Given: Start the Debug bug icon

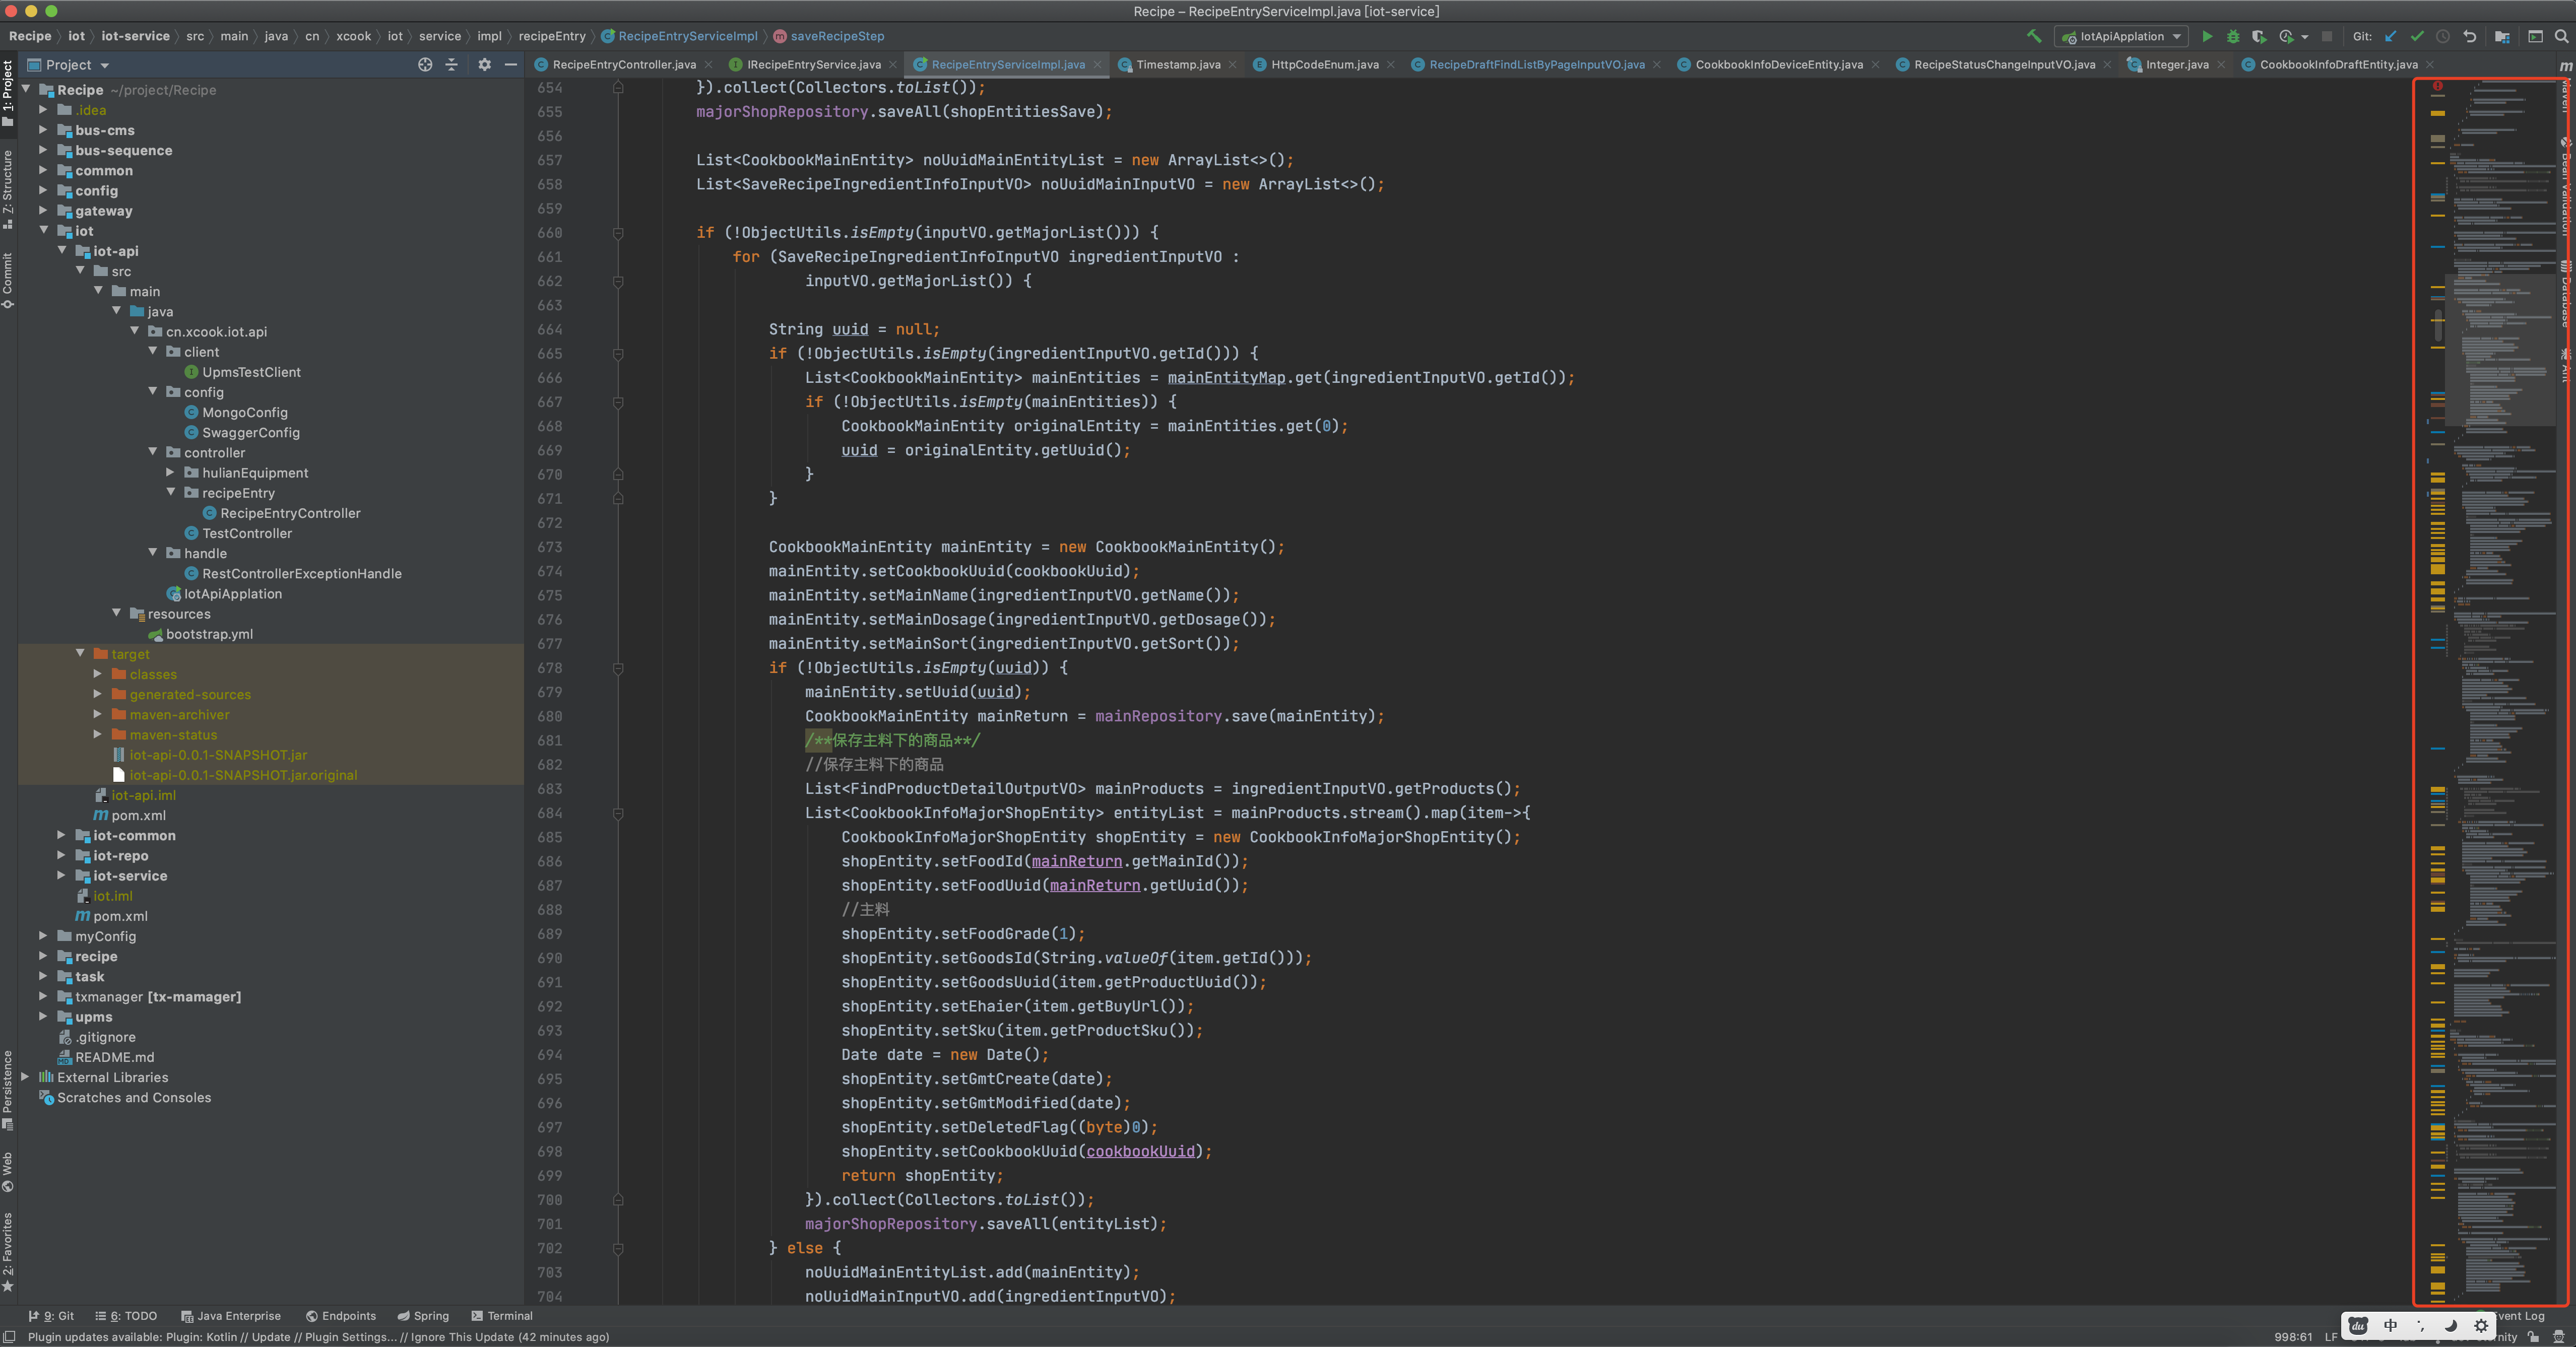Looking at the screenshot, I should tap(2233, 36).
